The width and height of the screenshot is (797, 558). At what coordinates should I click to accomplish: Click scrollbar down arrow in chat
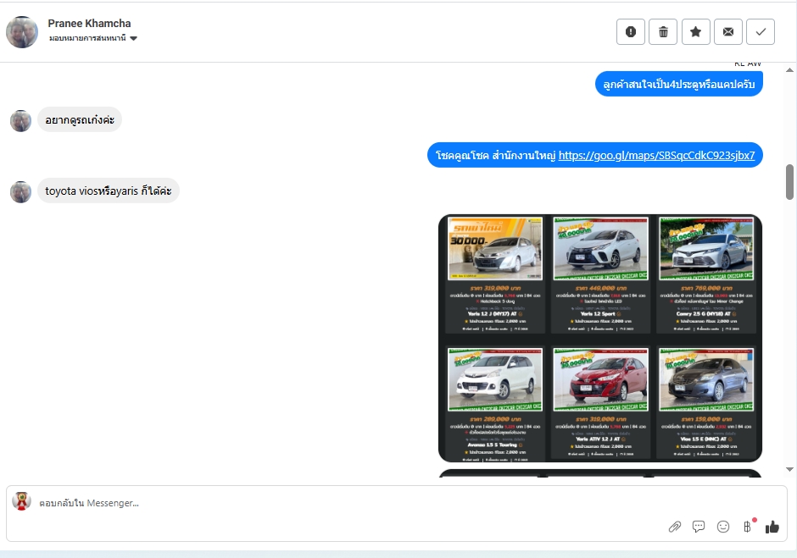point(789,470)
